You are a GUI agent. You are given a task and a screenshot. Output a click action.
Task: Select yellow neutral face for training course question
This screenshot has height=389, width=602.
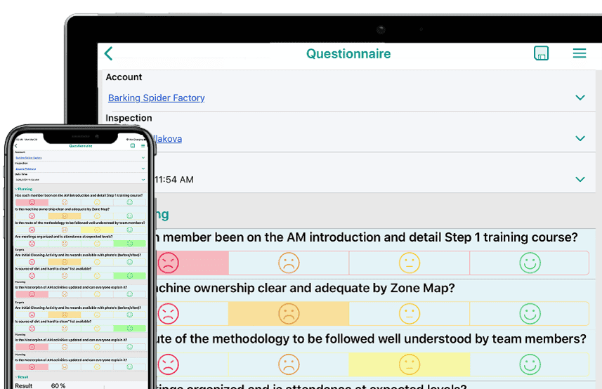tap(409, 263)
